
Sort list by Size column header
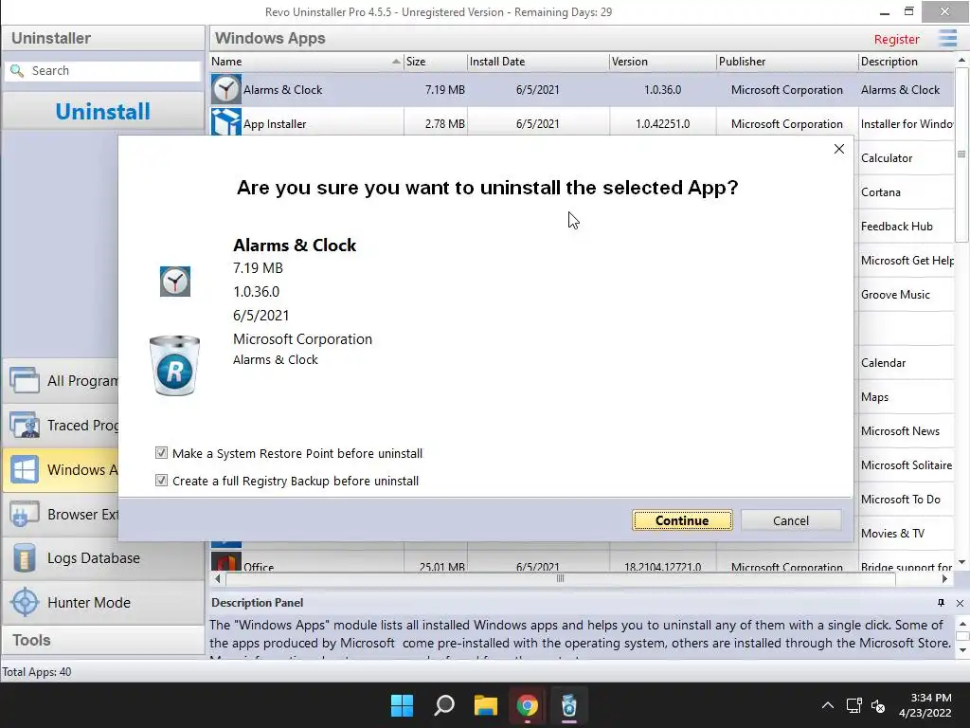pos(436,62)
